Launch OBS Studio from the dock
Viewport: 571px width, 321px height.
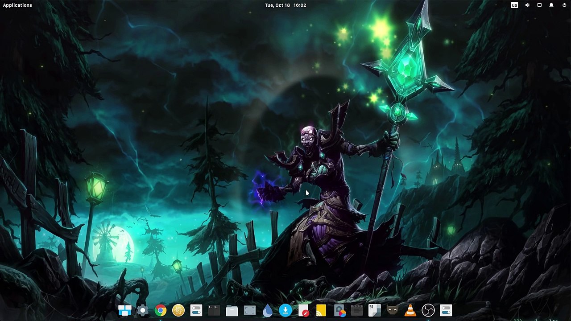pos(428,310)
